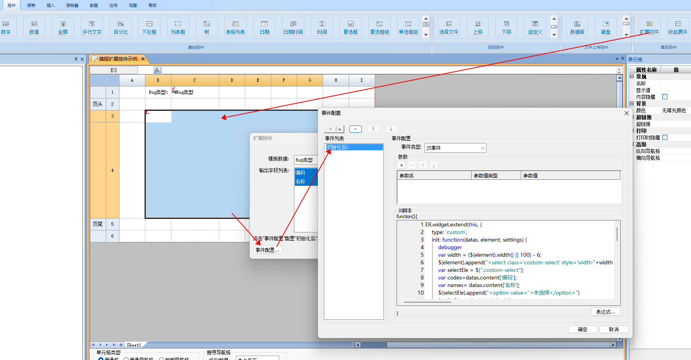This screenshot has width=691, height=360.
Task: Click the 选择文件 button widget icon
Action: click(449, 27)
